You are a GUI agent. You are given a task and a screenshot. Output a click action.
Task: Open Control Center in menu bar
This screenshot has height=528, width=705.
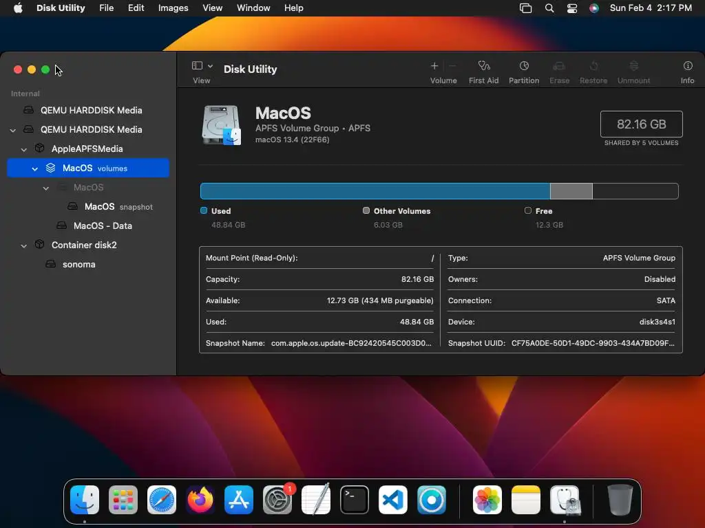pos(572,8)
